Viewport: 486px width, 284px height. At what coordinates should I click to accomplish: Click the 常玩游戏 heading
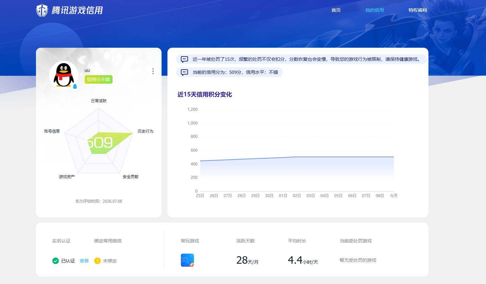tap(190, 241)
